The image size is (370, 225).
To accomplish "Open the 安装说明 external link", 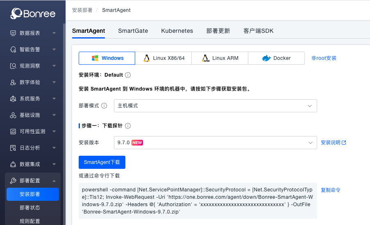I will (333, 143).
